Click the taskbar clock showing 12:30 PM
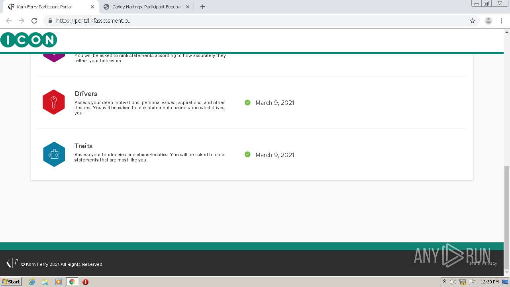The image size is (510, 287). tap(490, 282)
